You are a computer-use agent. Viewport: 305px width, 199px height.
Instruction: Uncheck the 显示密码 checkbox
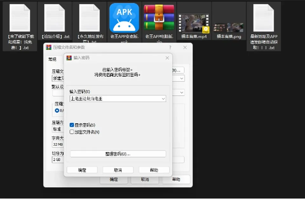point(72,125)
